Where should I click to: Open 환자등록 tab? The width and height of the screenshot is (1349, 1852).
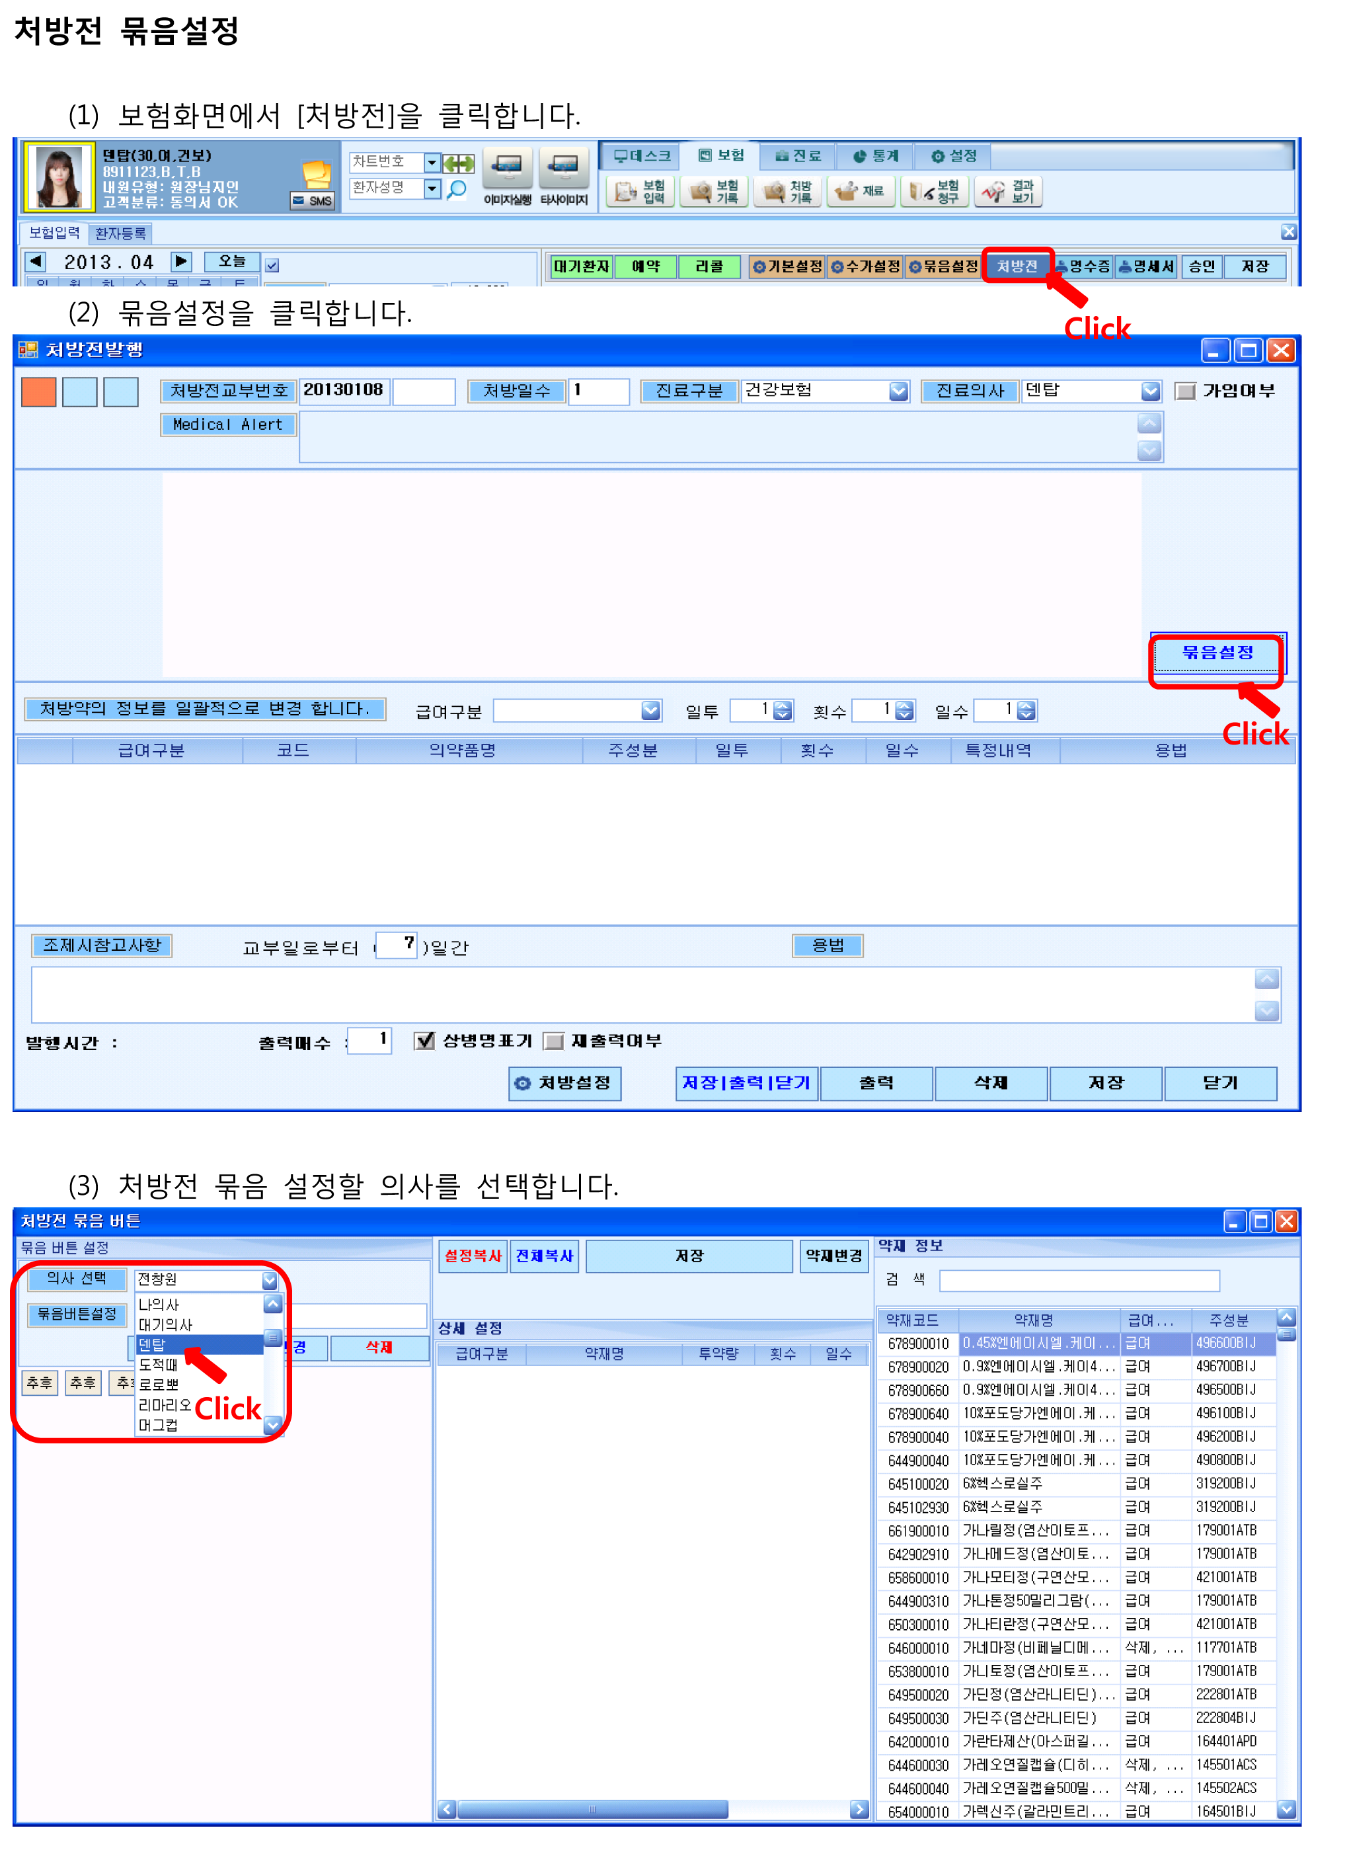pyautogui.click(x=120, y=233)
